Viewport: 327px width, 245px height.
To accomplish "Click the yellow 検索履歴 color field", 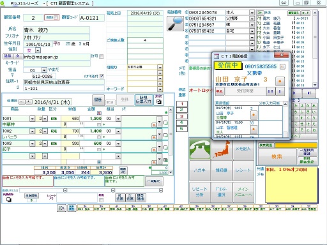I will click(x=296, y=145).
